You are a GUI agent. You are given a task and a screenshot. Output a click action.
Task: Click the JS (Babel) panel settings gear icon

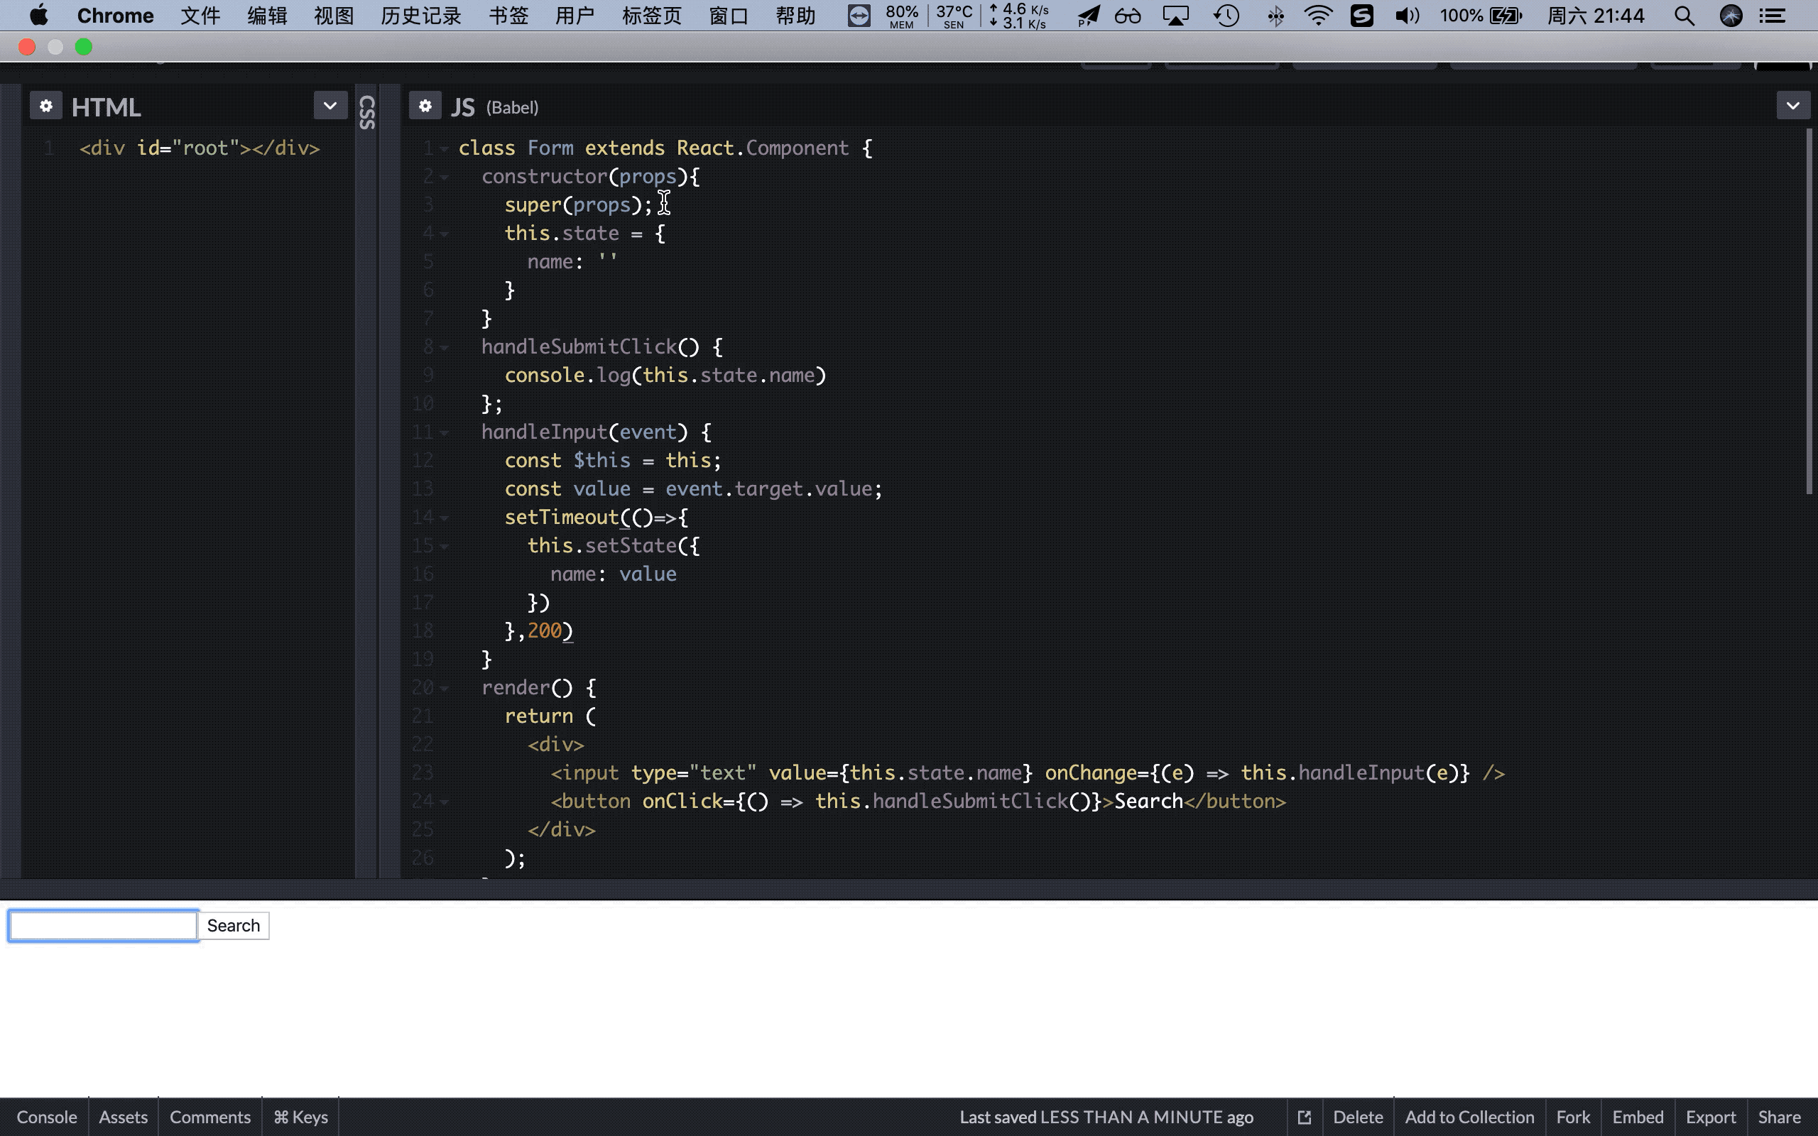pos(425,106)
